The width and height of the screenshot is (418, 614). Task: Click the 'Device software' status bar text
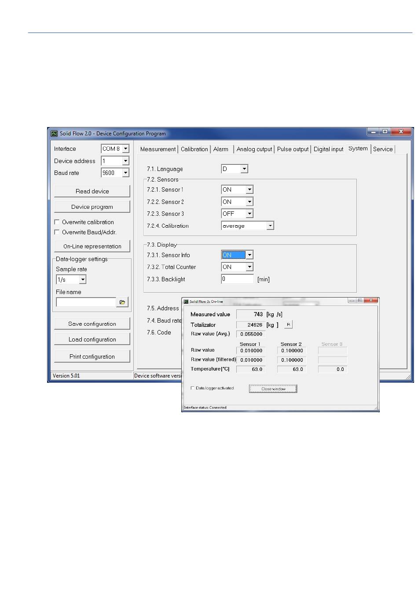(158, 376)
